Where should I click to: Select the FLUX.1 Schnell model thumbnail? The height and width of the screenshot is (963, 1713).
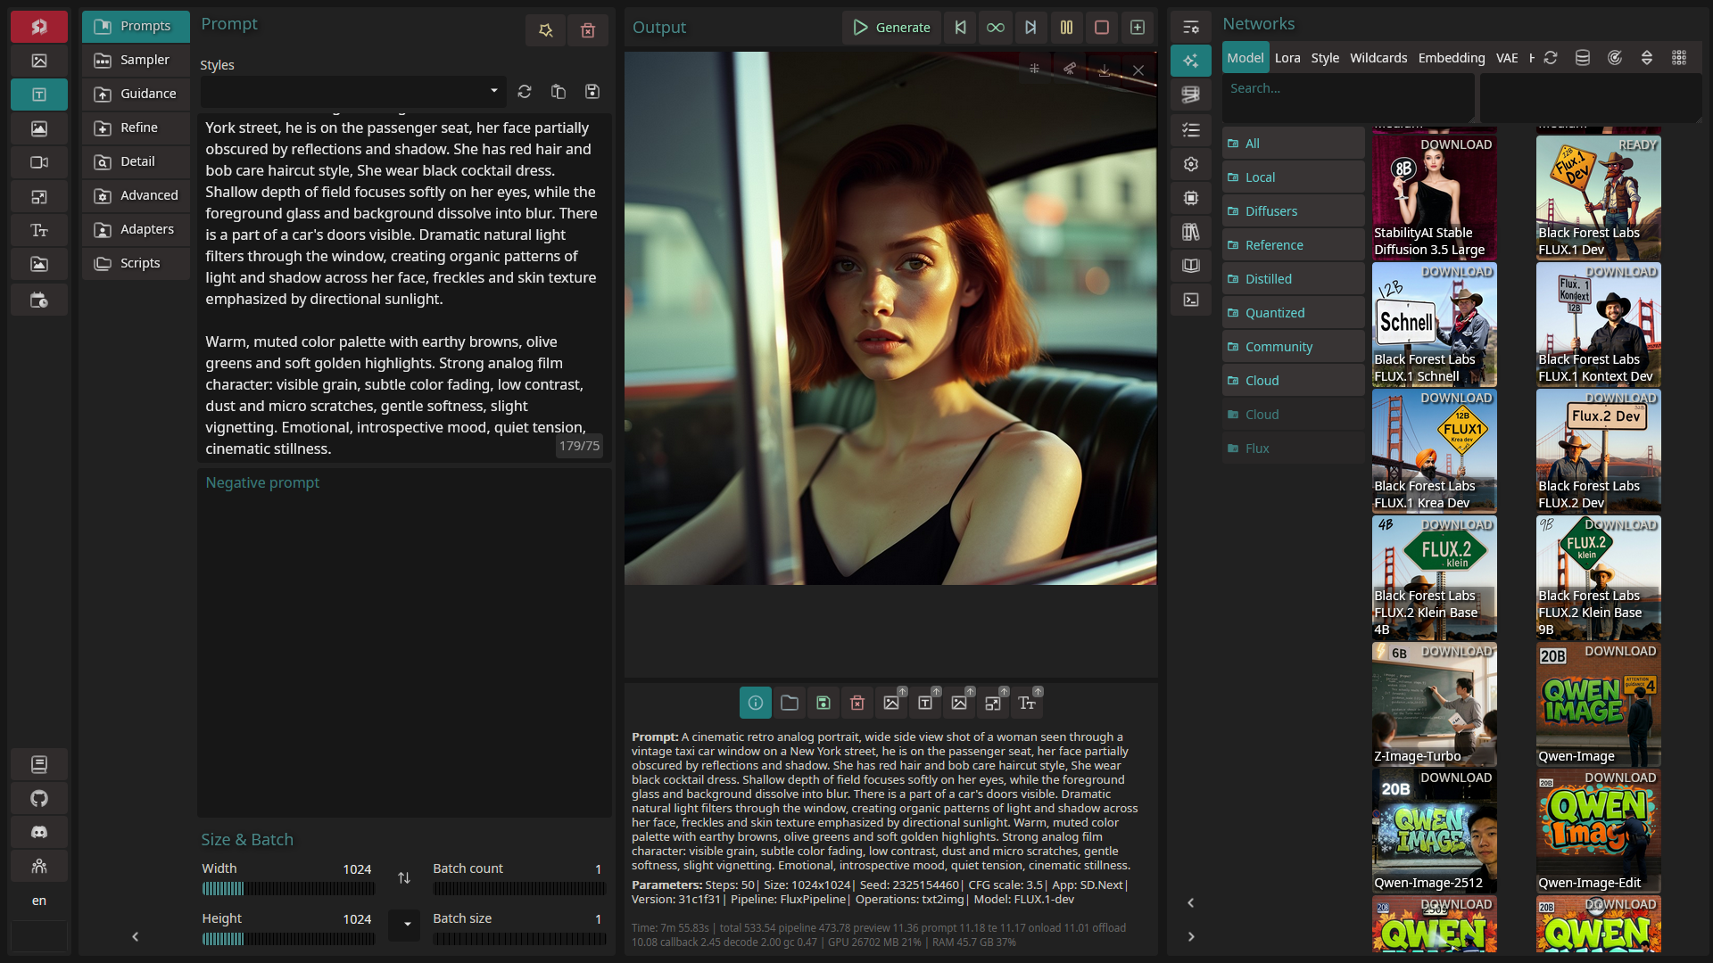(x=1434, y=325)
